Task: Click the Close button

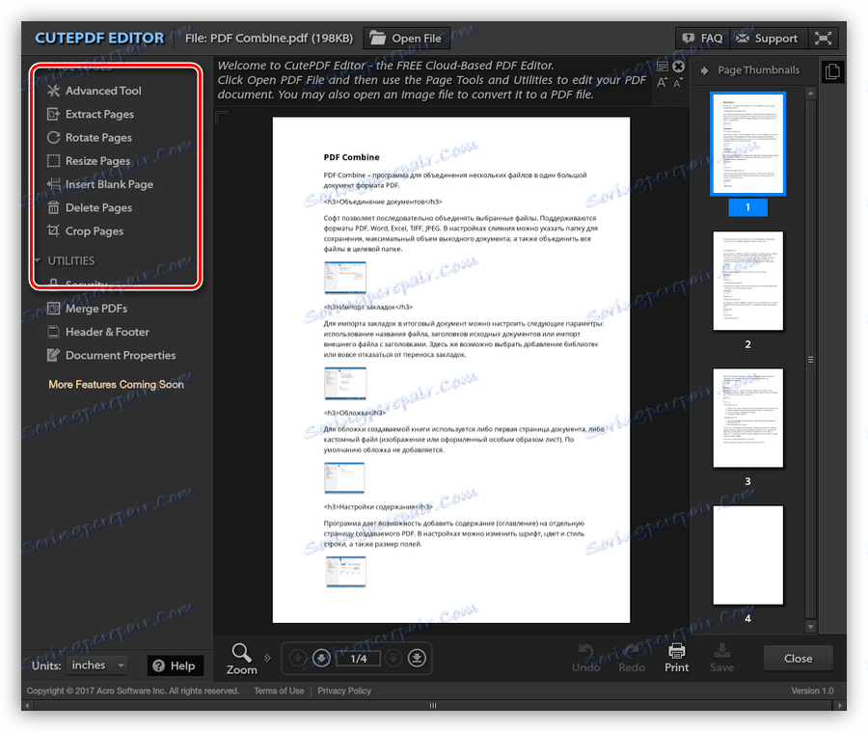Action: click(798, 659)
